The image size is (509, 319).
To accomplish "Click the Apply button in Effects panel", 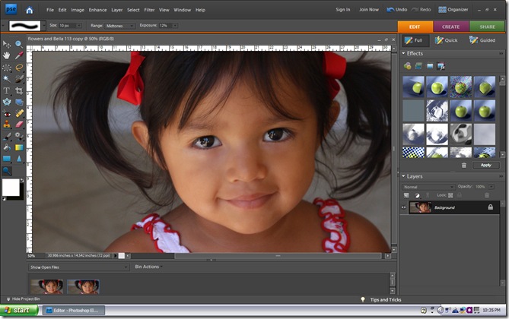I will pos(485,165).
